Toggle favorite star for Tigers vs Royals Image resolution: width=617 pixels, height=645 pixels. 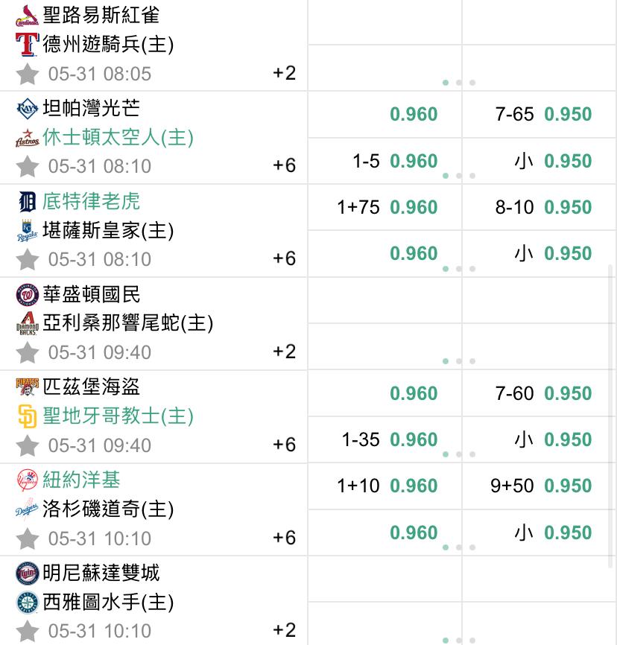coord(27,259)
